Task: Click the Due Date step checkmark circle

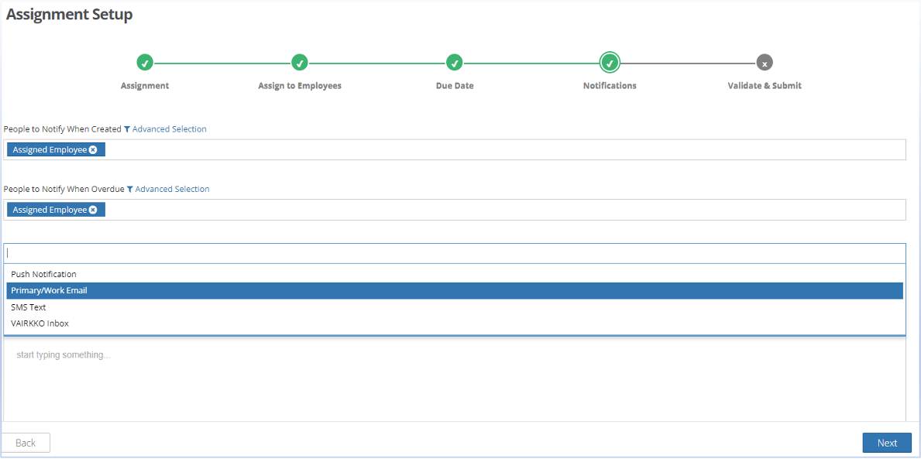Action: 455,62
